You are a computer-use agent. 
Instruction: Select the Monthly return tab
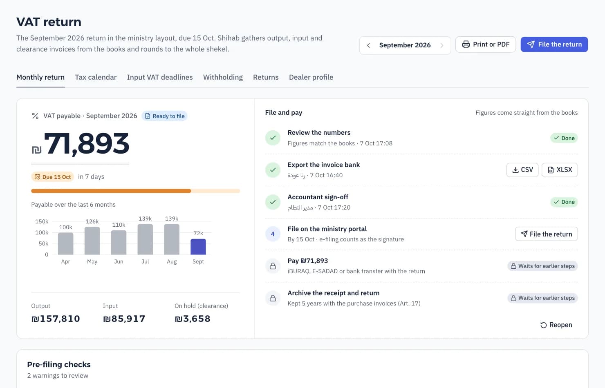click(40, 77)
